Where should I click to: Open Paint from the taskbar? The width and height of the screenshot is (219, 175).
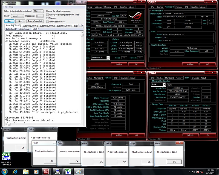click(x=79, y=171)
